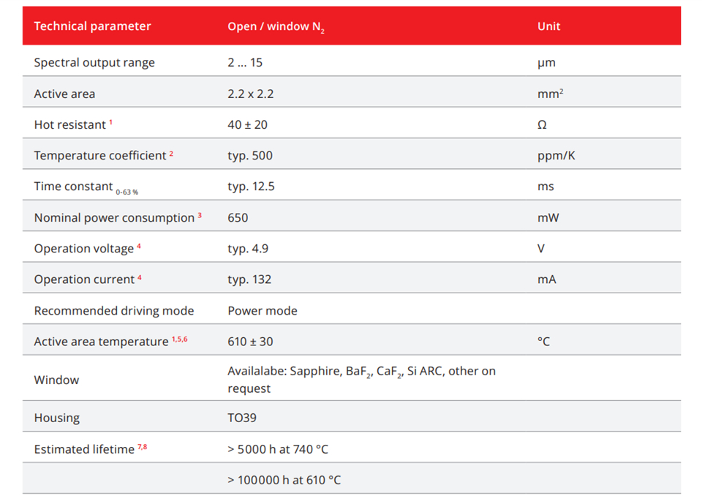Select the '40 ± 20' resistance value
The image size is (702, 496).
point(247,125)
